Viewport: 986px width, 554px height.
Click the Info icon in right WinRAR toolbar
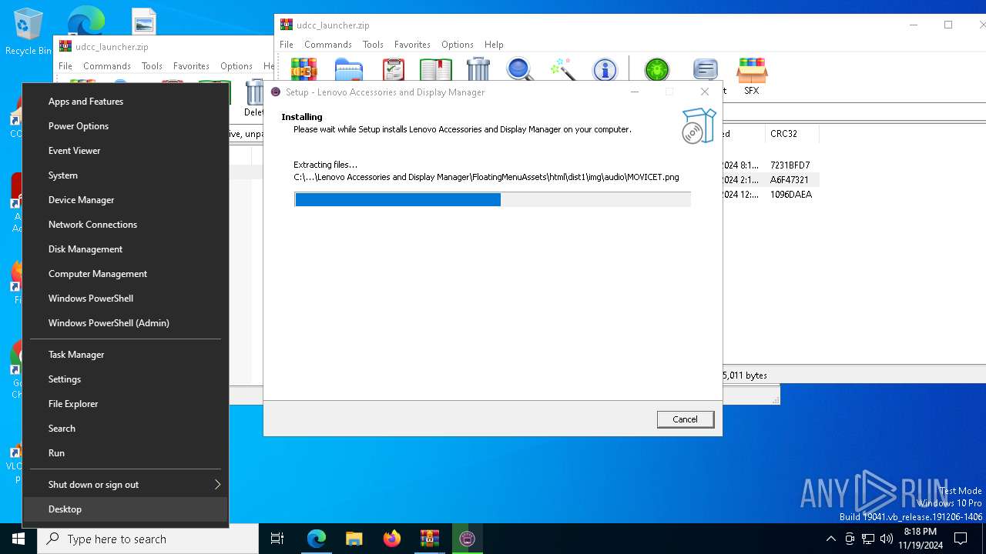(605, 70)
